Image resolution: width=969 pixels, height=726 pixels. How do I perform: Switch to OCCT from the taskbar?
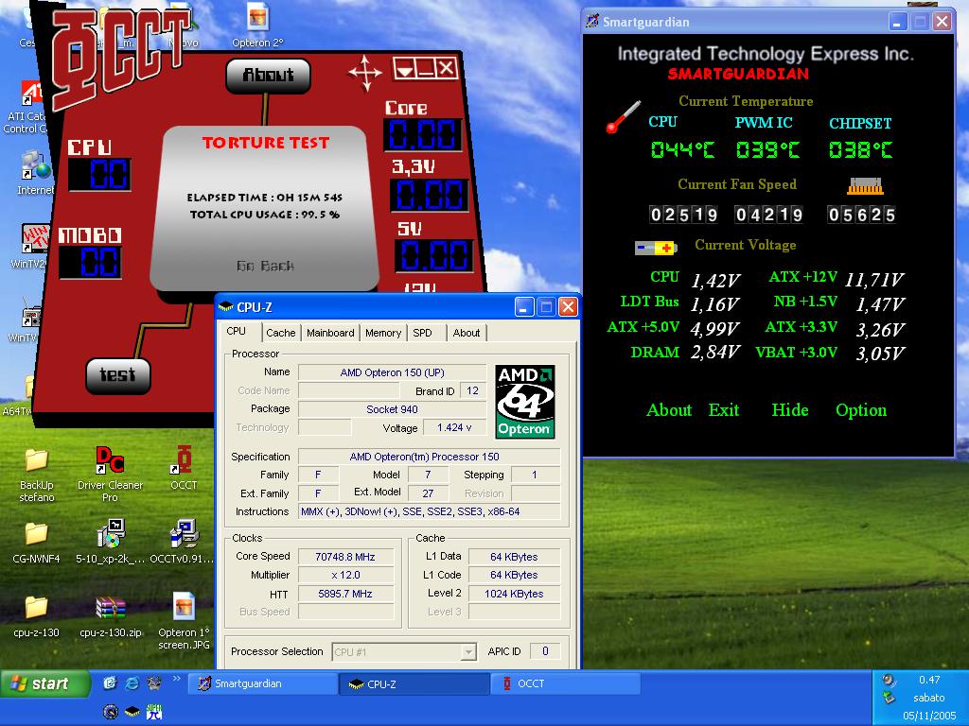pos(566,683)
